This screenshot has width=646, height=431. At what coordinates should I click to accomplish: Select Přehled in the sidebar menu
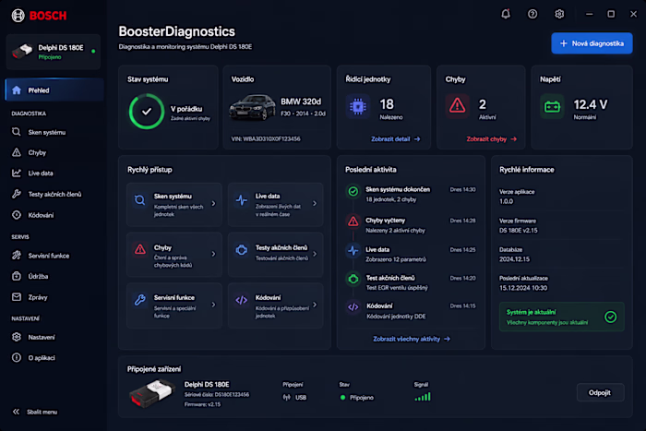54,90
